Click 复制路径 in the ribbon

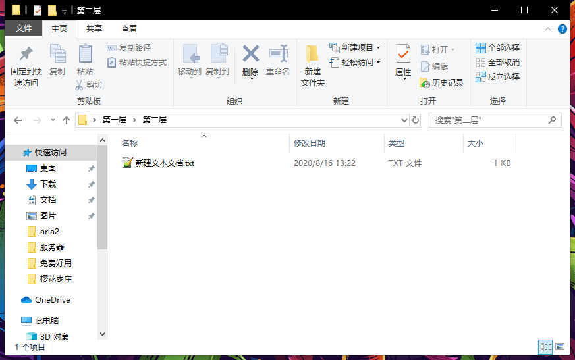tap(128, 48)
